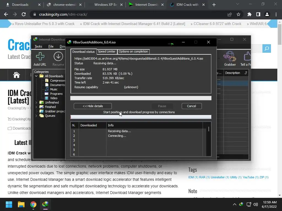The width and height of the screenshot is (282, 211).
Task: Open the Grabber tool icon in IDM
Action: click(x=230, y=56)
